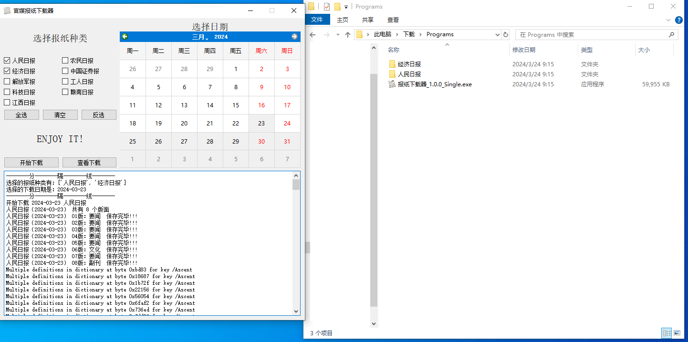Check the 江西日报 checkbox
This screenshot has width=688, height=342.
point(7,103)
